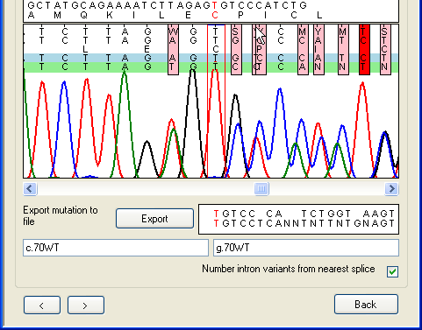The width and height of the screenshot is (422, 330).
Task: Click the previous mutation '<' button
Action: tap(42, 305)
